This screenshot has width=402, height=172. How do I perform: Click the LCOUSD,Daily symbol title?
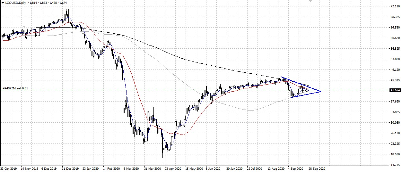15,3
